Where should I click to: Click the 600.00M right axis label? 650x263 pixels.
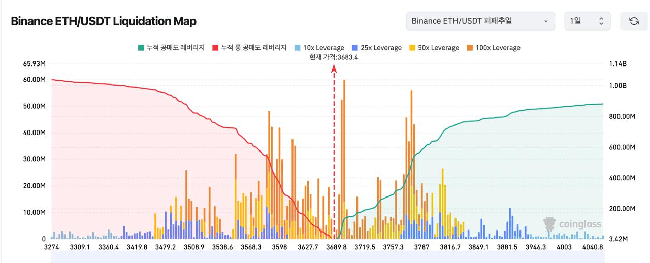coord(622,147)
